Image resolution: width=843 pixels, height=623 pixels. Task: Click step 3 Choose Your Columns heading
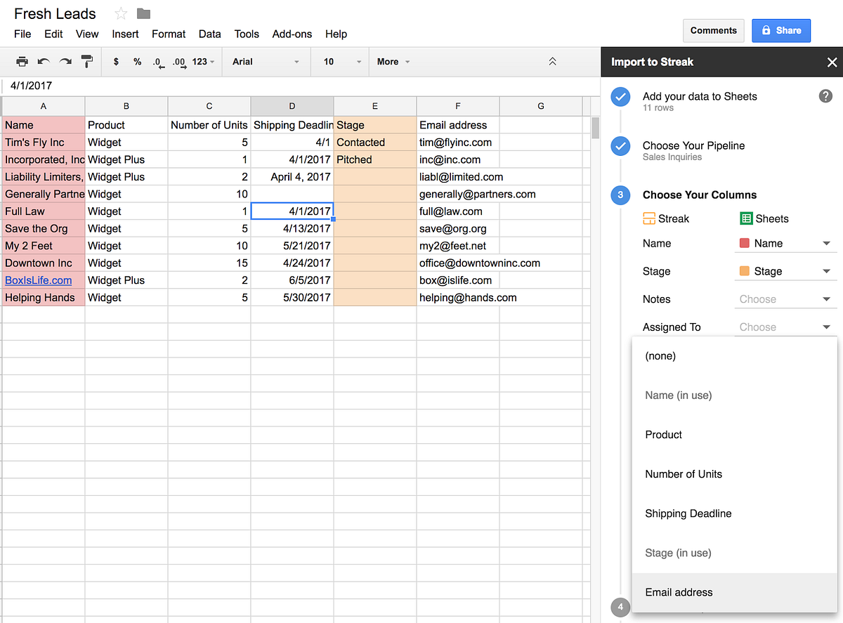[x=700, y=195]
